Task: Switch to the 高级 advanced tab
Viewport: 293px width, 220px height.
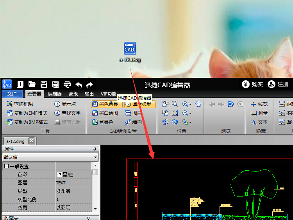Action: 73,94
